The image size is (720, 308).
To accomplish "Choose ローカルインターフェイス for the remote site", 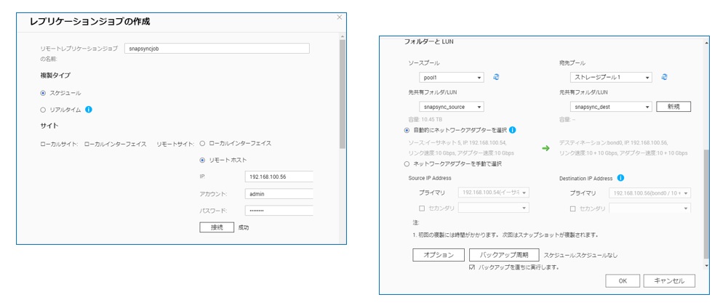I will coord(202,144).
